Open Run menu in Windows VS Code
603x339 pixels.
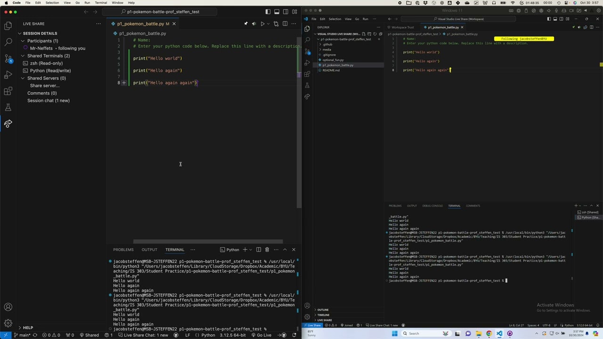pyautogui.click(x=365, y=19)
